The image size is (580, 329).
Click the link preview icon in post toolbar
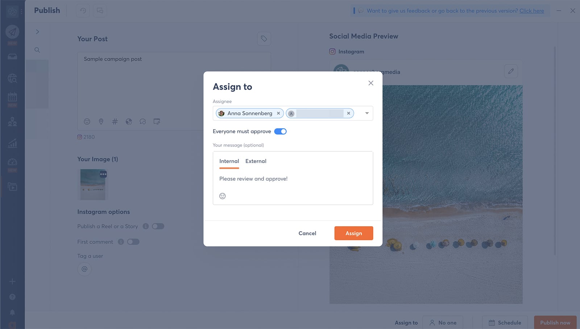point(157,122)
